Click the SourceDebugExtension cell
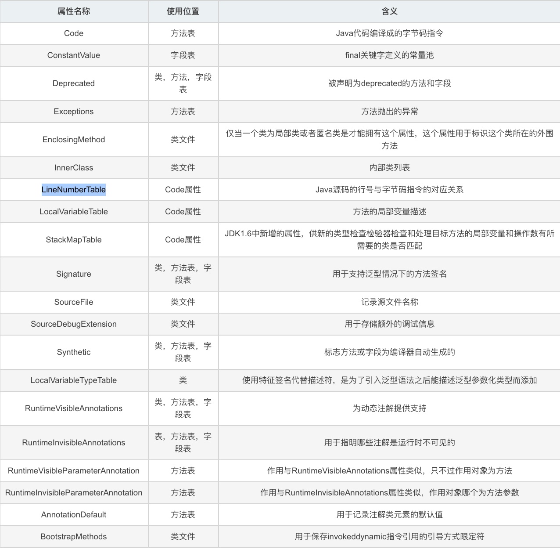Screen dimensions: 560x549 coord(74,324)
